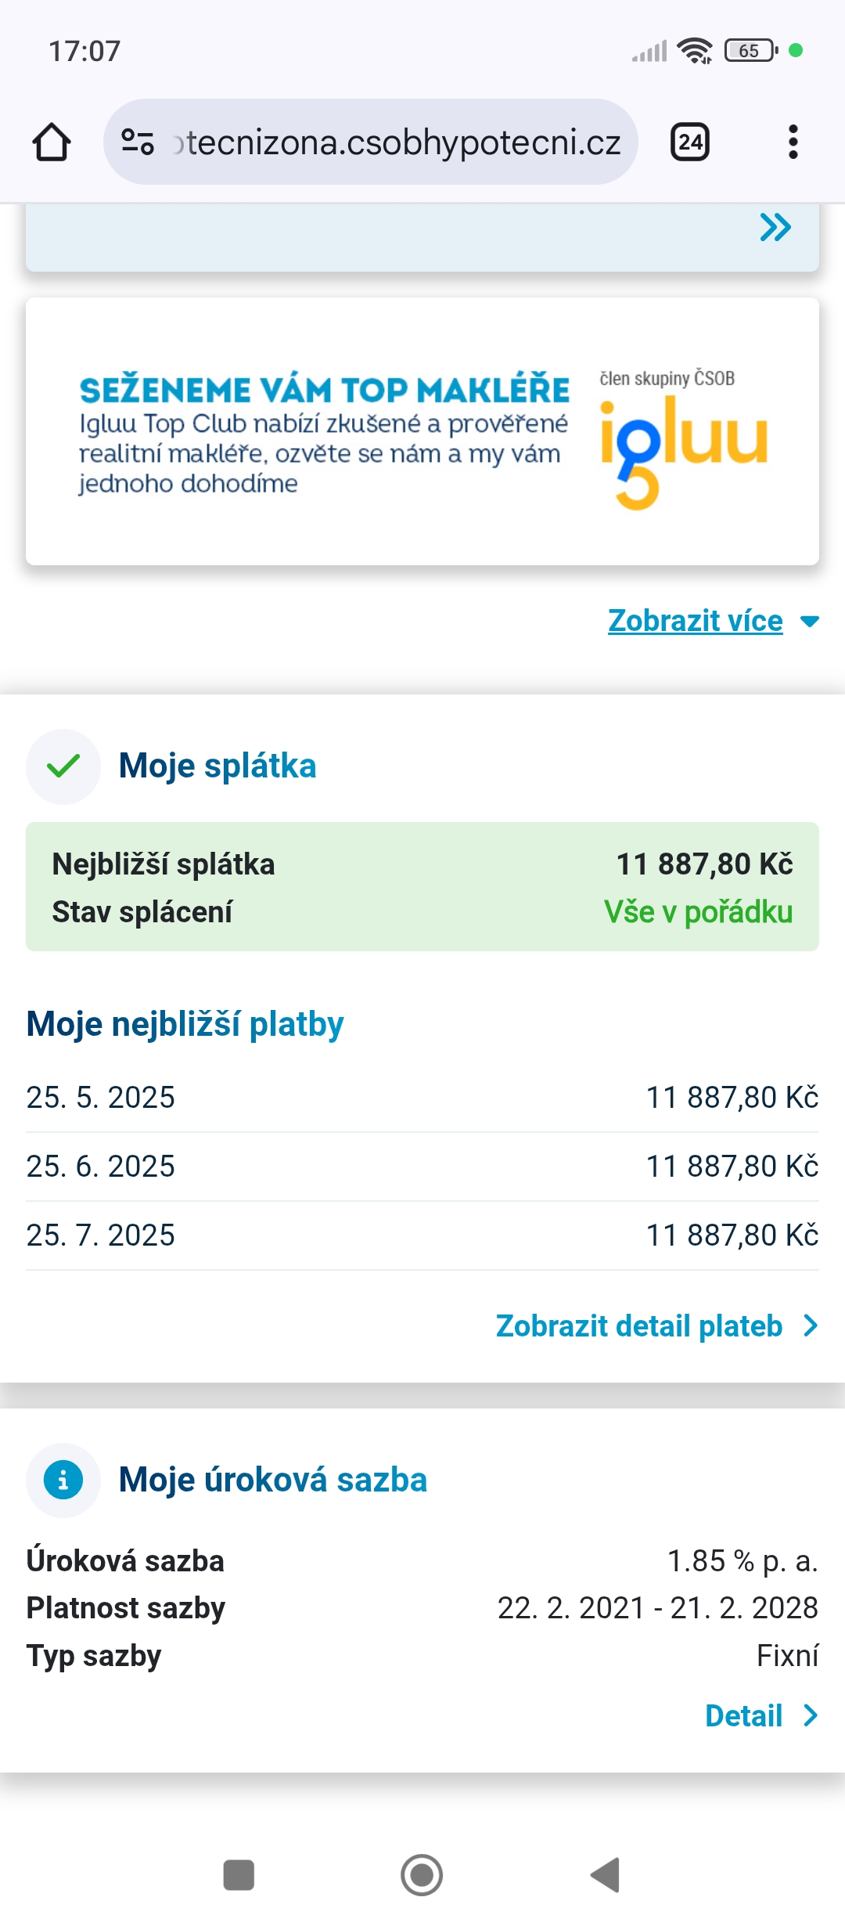The image size is (845, 1926).
Task: Tap the green checkmark icon beside Moje splátka
Action: tap(63, 766)
